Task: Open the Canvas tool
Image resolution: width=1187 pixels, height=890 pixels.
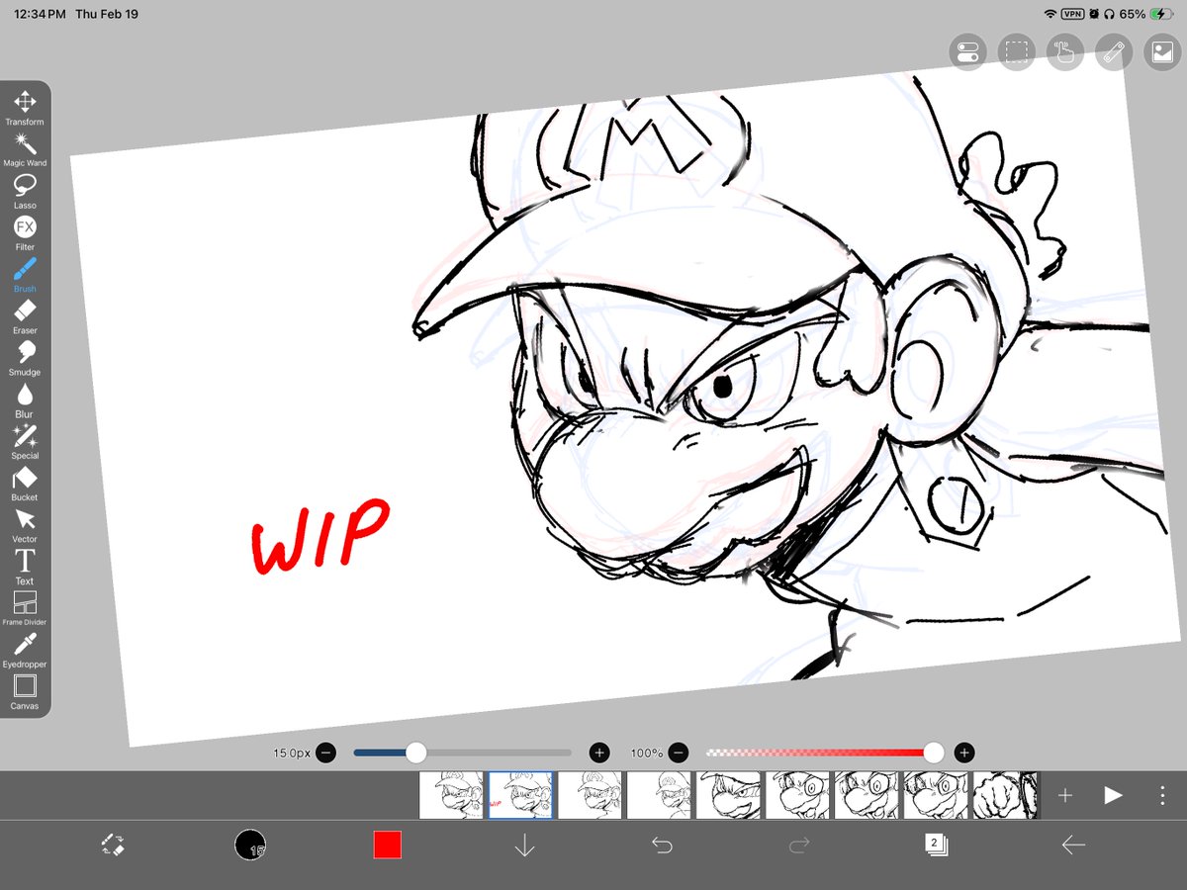Action: (25, 691)
